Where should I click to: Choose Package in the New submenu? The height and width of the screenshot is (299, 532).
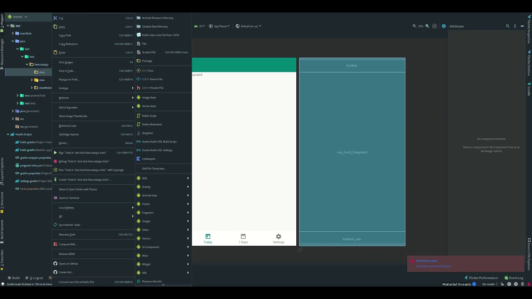[x=163, y=61]
